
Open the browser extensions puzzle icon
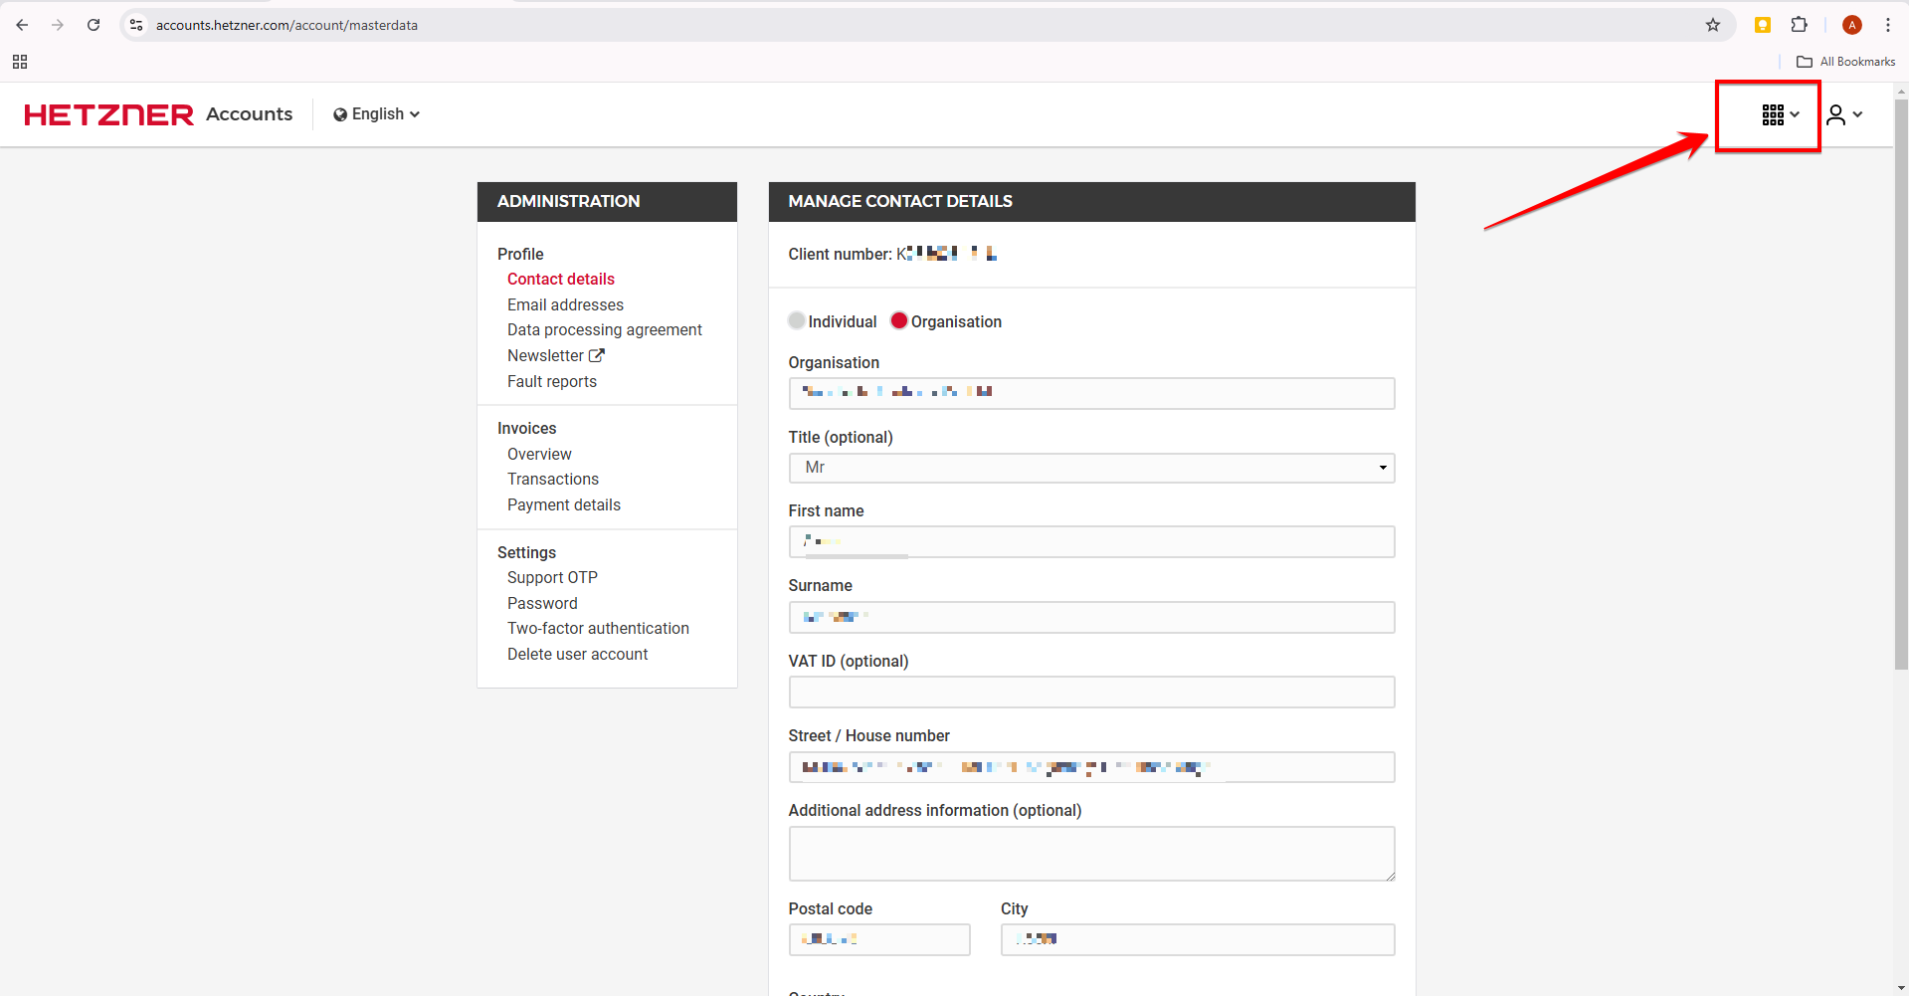click(1799, 25)
